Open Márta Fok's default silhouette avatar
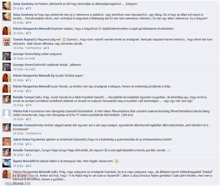The image size is (220, 186). 6,113
